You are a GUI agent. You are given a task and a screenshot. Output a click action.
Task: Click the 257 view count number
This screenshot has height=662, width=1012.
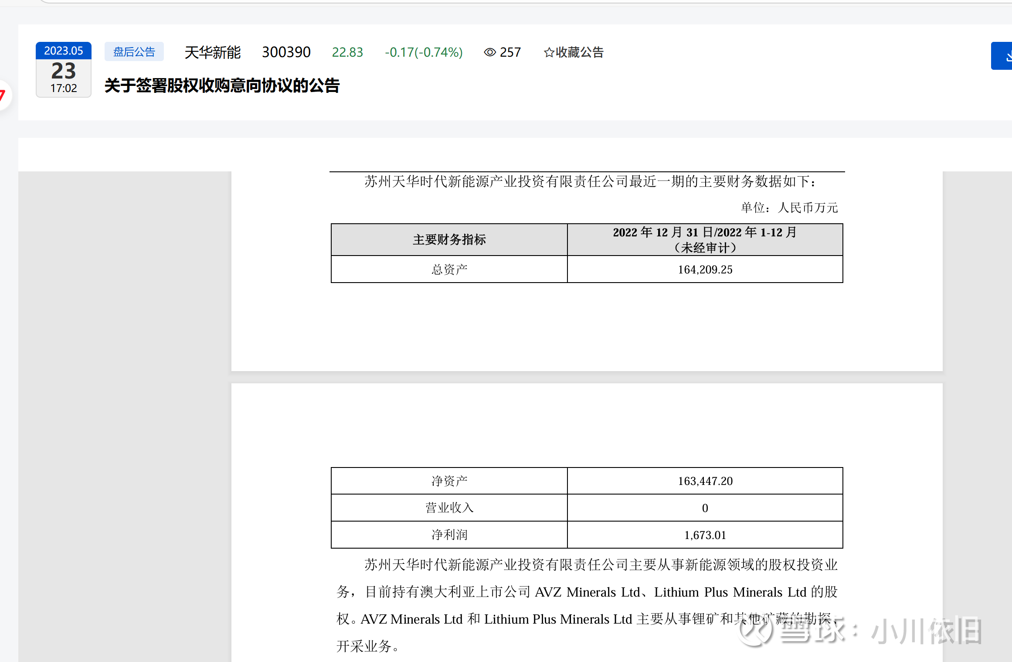tap(510, 52)
